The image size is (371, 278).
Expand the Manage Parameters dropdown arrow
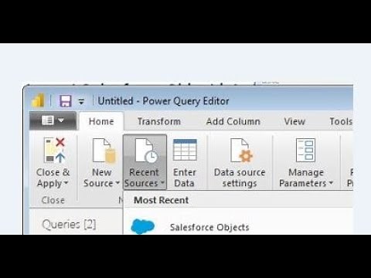[331, 183]
